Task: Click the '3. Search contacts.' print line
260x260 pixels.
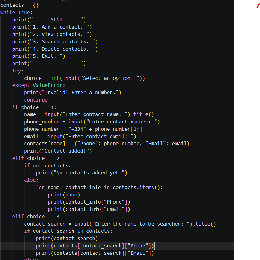Action: tap(55, 41)
